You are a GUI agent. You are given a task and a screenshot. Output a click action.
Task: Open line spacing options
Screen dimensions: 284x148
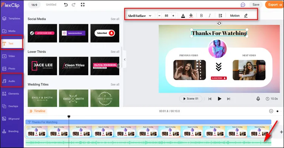[x=220, y=16]
